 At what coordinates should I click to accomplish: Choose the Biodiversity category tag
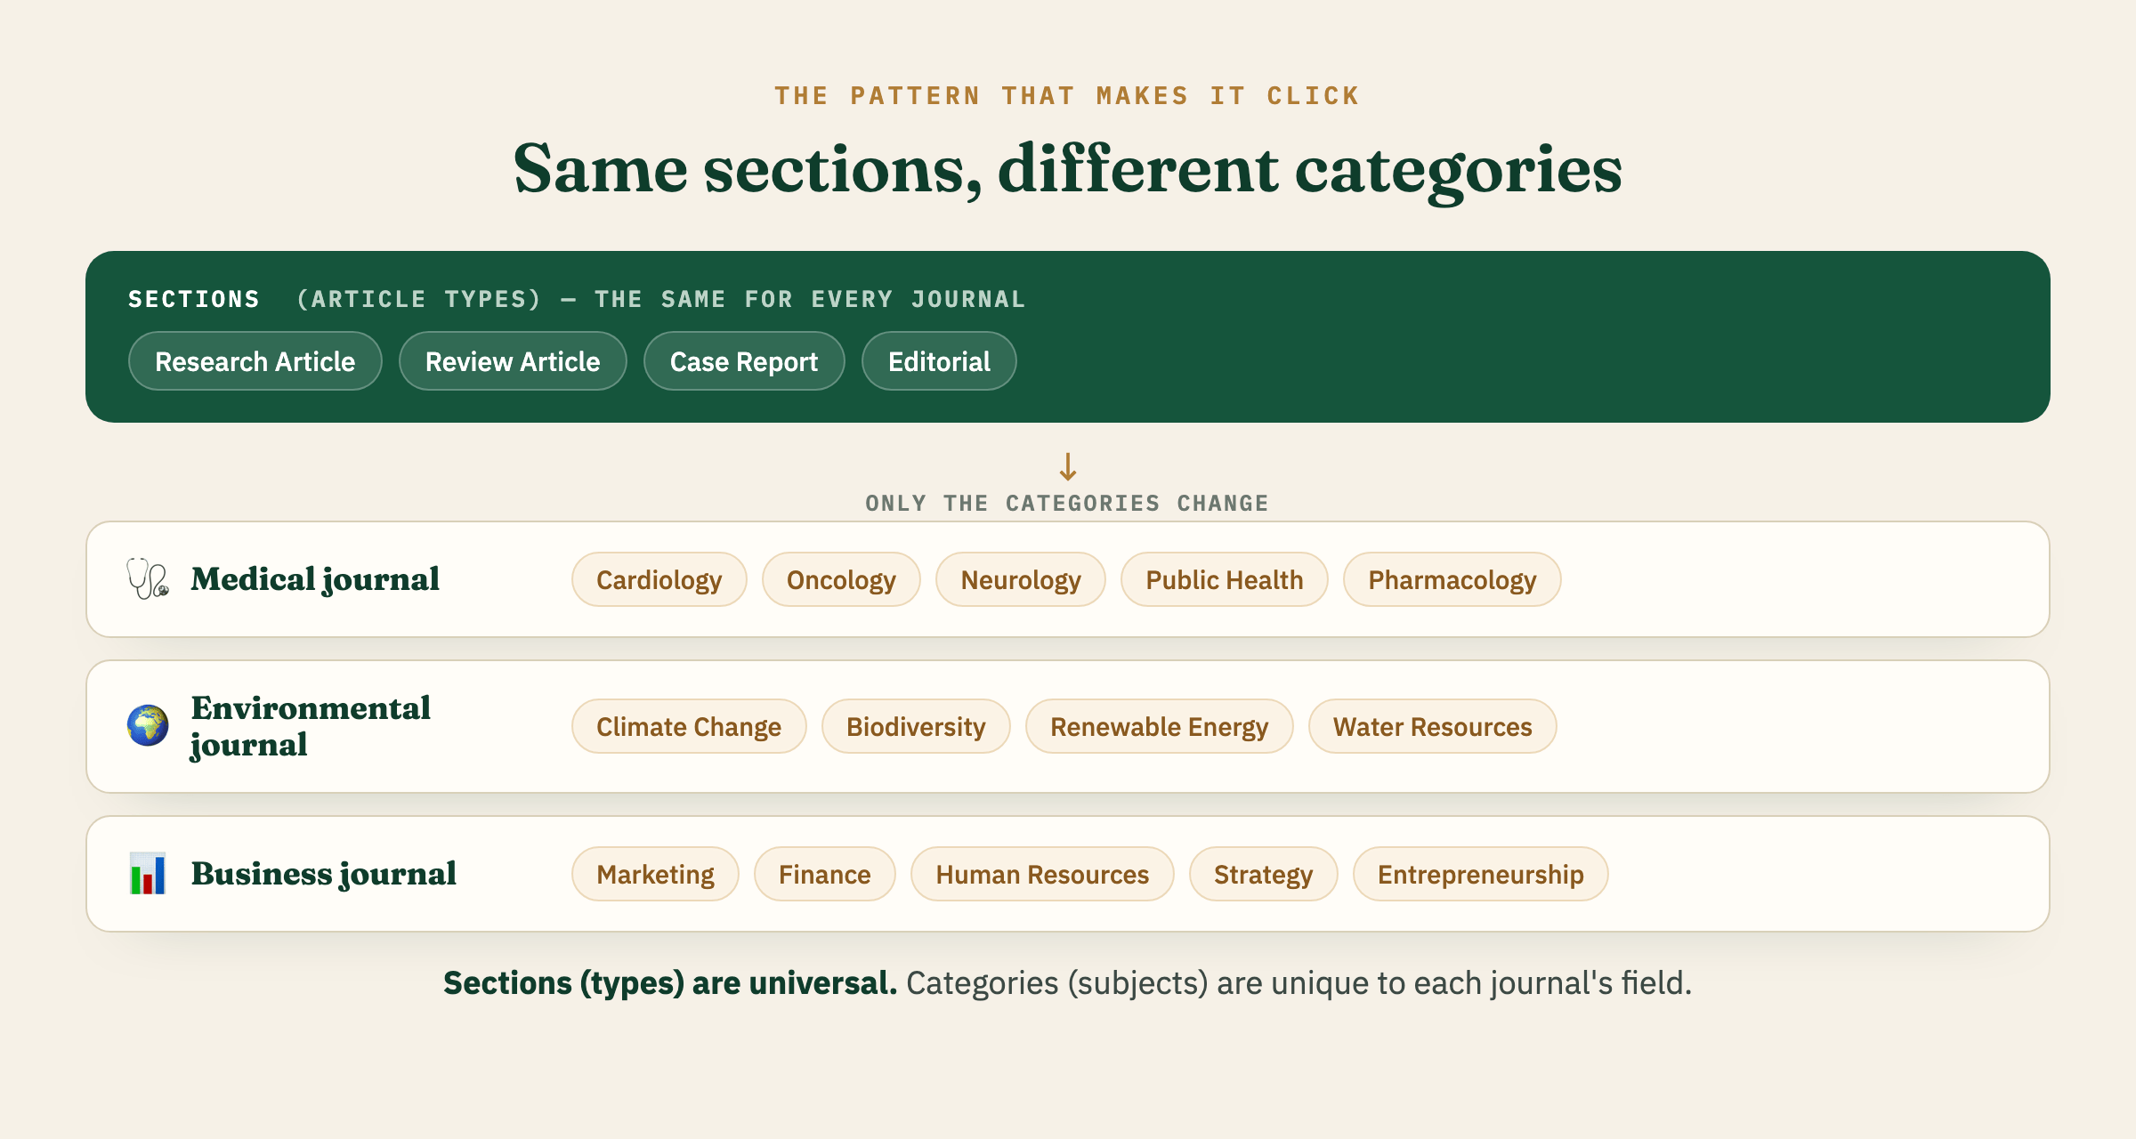click(916, 726)
